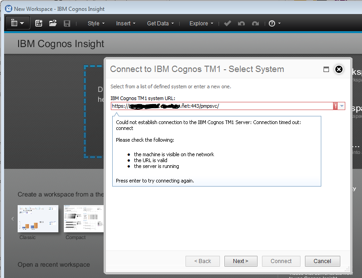Click 'the machine is visible on the network'
362x278 pixels.
pyautogui.click(x=174, y=154)
